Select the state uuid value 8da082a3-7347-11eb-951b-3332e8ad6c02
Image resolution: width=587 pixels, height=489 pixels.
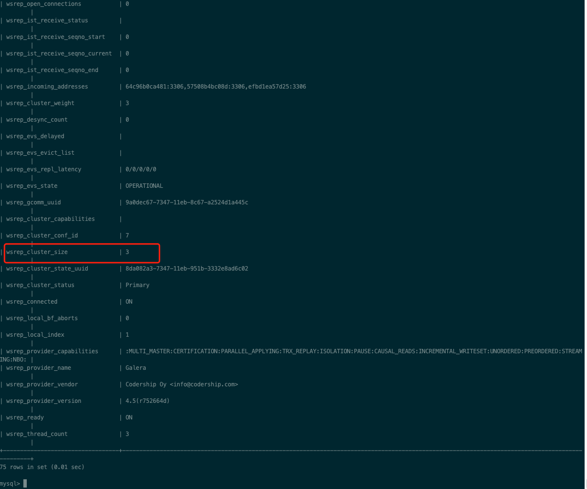187,269
